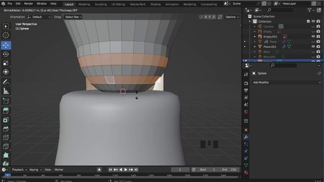Viewport: 324px width, 182px height.
Task: Toggle viewport visibility of Collection
Action: [x=313, y=21]
